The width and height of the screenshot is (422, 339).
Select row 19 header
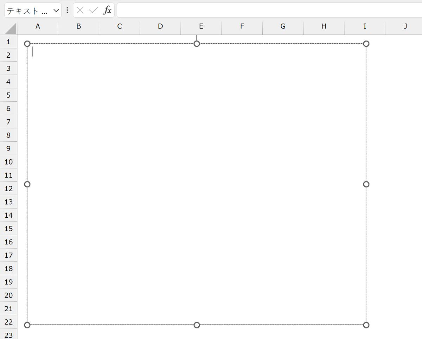8,282
